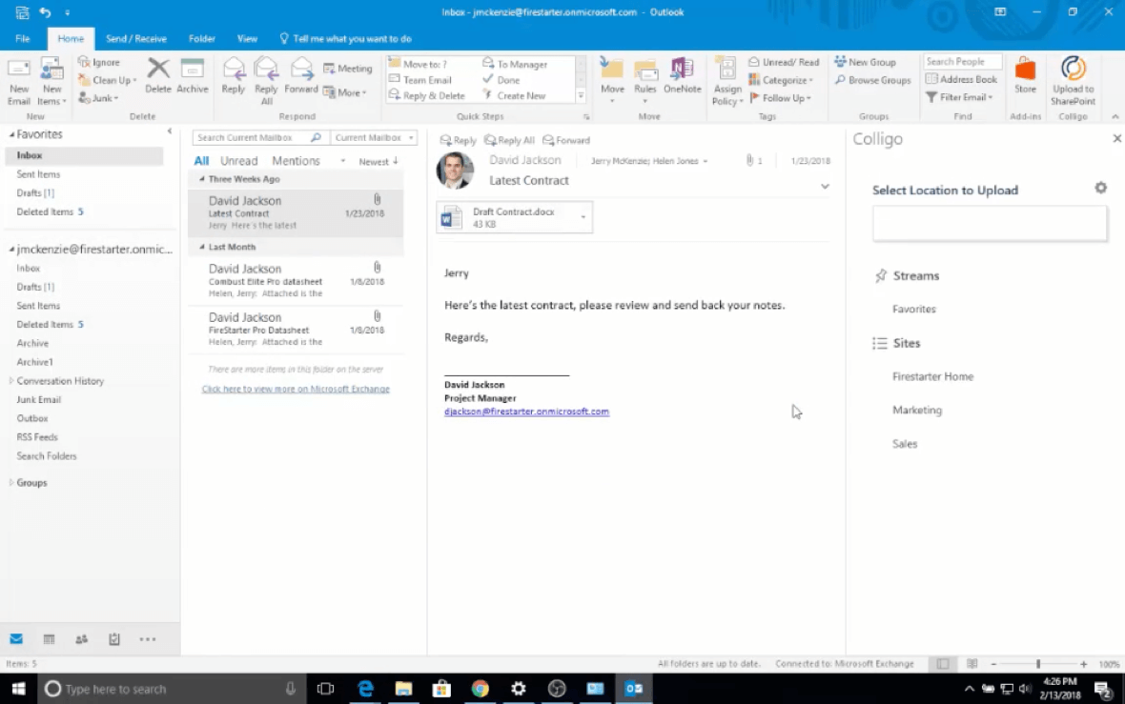Open Microsoft Edge from the taskbar
1125x704 pixels.
(x=366, y=689)
